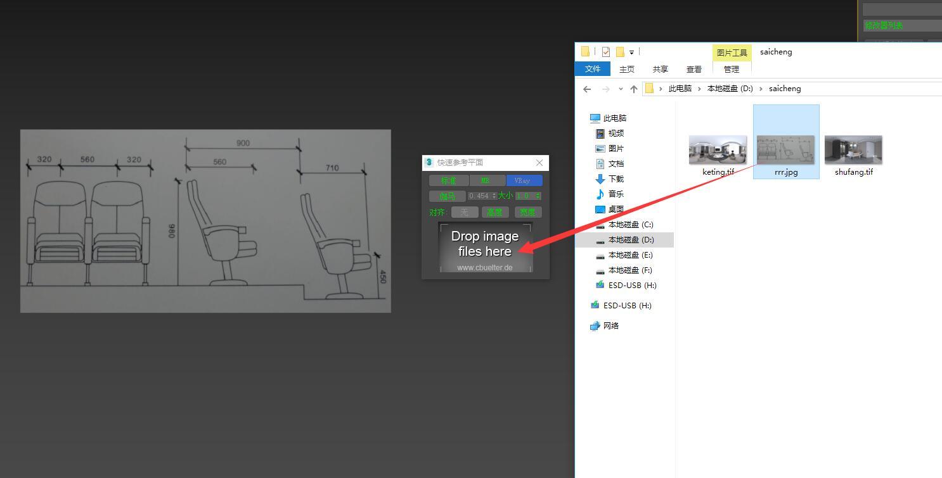Open the Downloads (下载) folder in sidebar
Screen dimensions: 942x478
click(x=616, y=179)
